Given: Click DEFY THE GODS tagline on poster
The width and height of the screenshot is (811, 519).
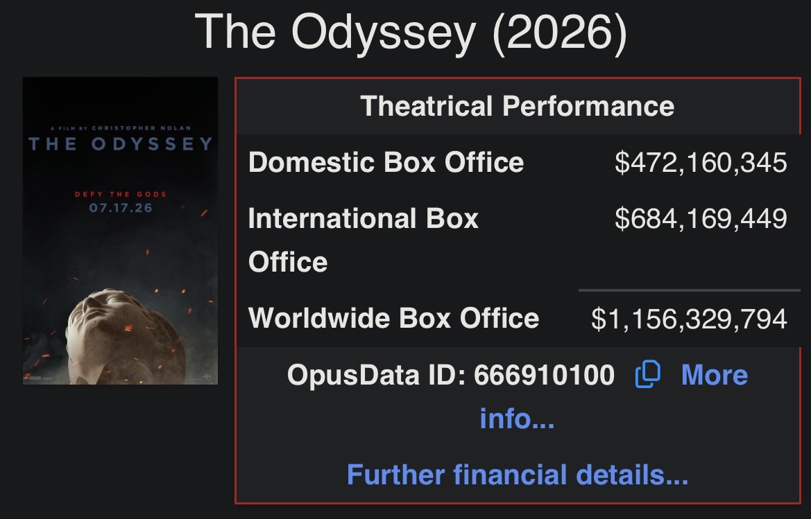Looking at the screenshot, I should pos(121,194).
